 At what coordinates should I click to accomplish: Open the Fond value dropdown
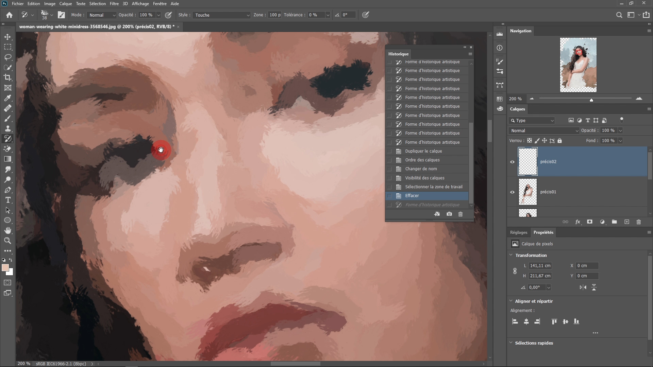click(x=620, y=141)
